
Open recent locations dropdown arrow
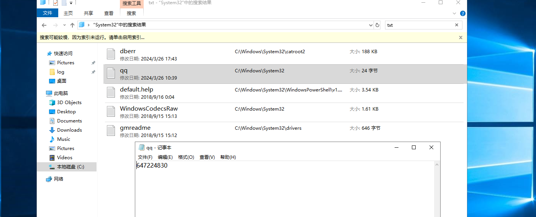click(64, 25)
